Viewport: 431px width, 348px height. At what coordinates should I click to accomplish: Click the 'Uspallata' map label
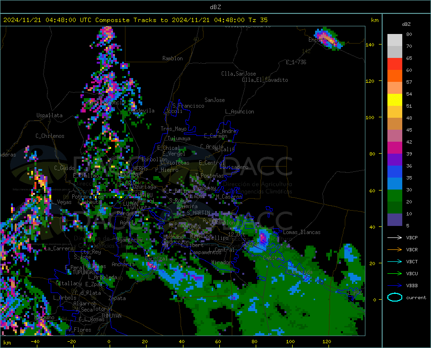pyautogui.click(x=49, y=115)
